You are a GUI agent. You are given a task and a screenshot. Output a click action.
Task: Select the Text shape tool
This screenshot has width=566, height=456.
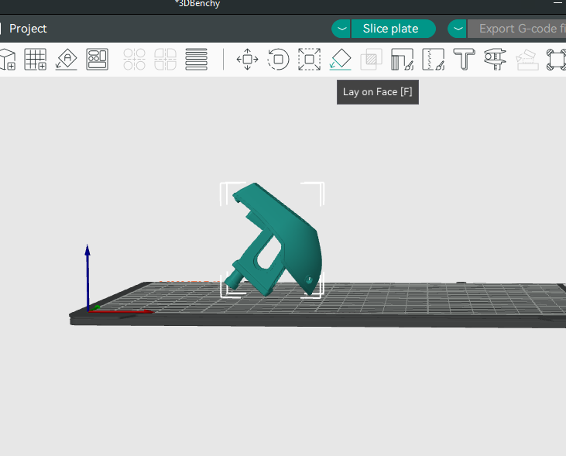pyautogui.click(x=464, y=59)
